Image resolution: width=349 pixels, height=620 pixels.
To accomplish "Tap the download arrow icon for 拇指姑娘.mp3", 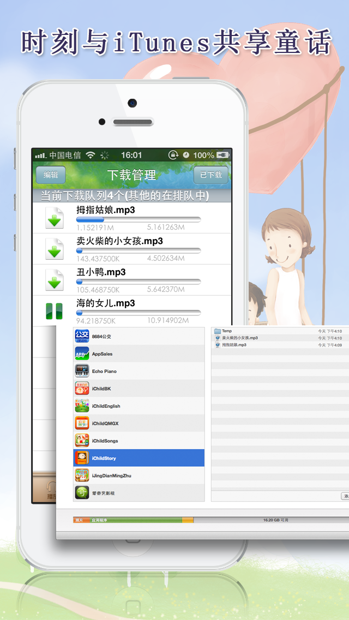I will 54,218.
